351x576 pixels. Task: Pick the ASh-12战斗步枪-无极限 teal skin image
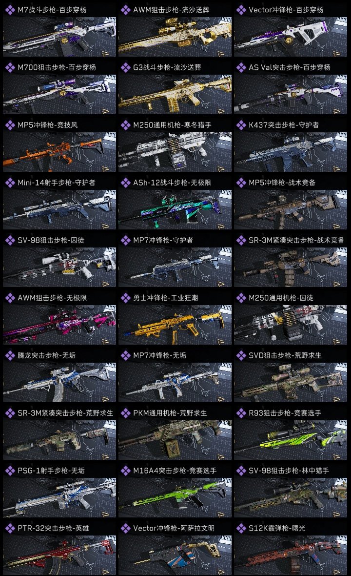(175, 210)
